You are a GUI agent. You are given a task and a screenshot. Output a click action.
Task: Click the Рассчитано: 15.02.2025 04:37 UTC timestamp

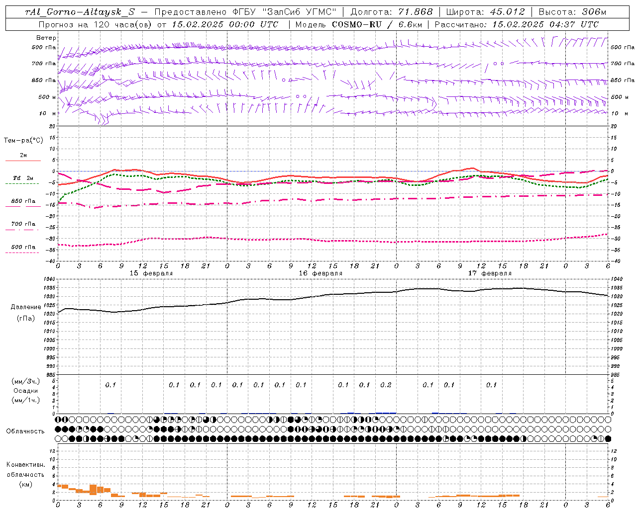(x=517, y=24)
